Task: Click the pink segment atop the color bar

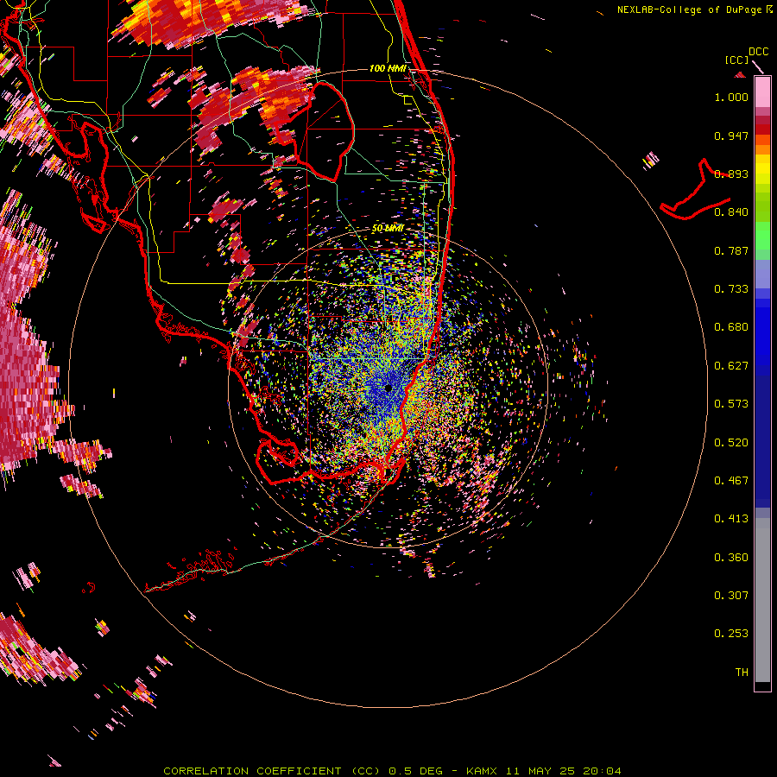Action: (x=762, y=92)
